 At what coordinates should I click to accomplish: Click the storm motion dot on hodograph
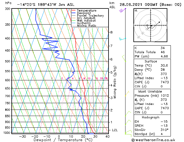159,22
